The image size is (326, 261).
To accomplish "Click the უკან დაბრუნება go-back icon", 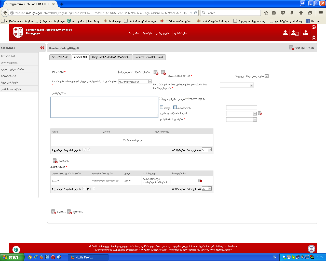I will click(291, 48).
